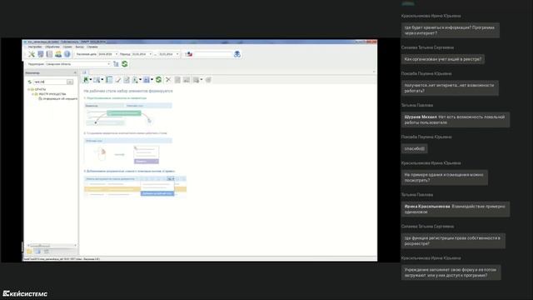Screen dimensions: 533x300
Task: Click the top toolbar search field
Action: click(x=213, y=54)
